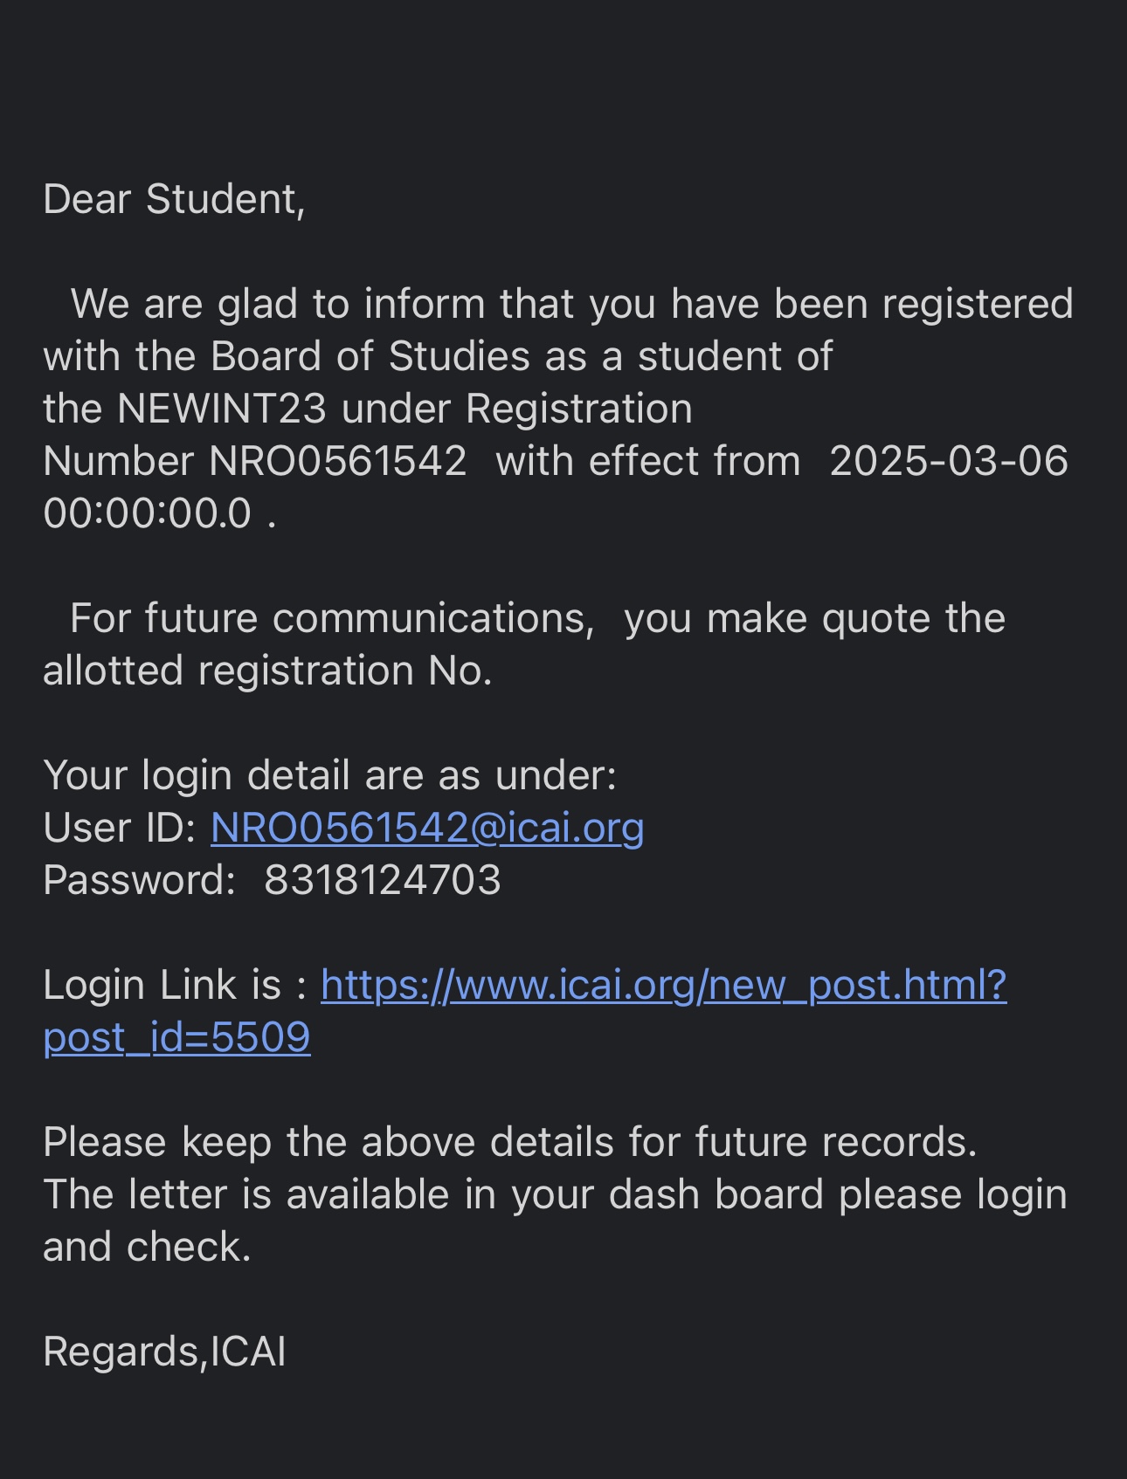The height and width of the screenshot is (1479, 1127).
Task: Open the ICAI login link URL
Action: [x=663, y=985]
